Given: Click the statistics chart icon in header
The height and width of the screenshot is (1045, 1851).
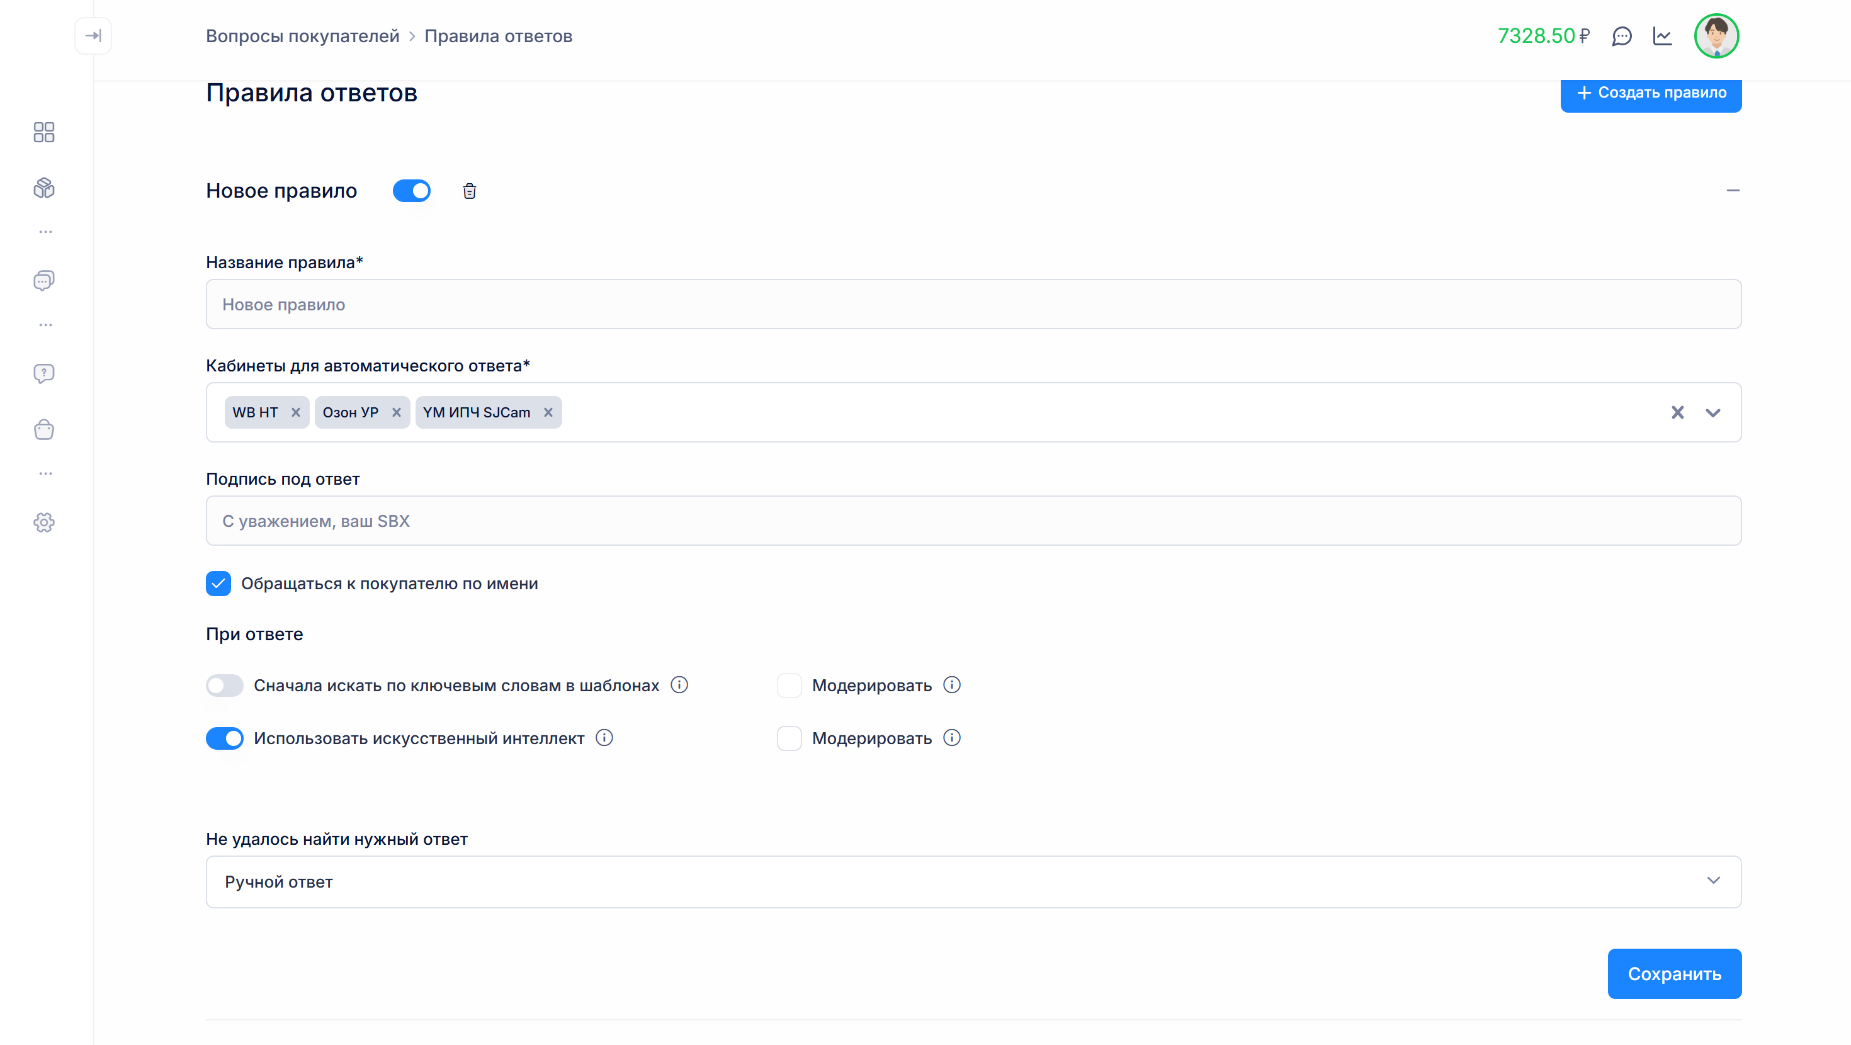Looking at the screenshot, I should 1663,36.
